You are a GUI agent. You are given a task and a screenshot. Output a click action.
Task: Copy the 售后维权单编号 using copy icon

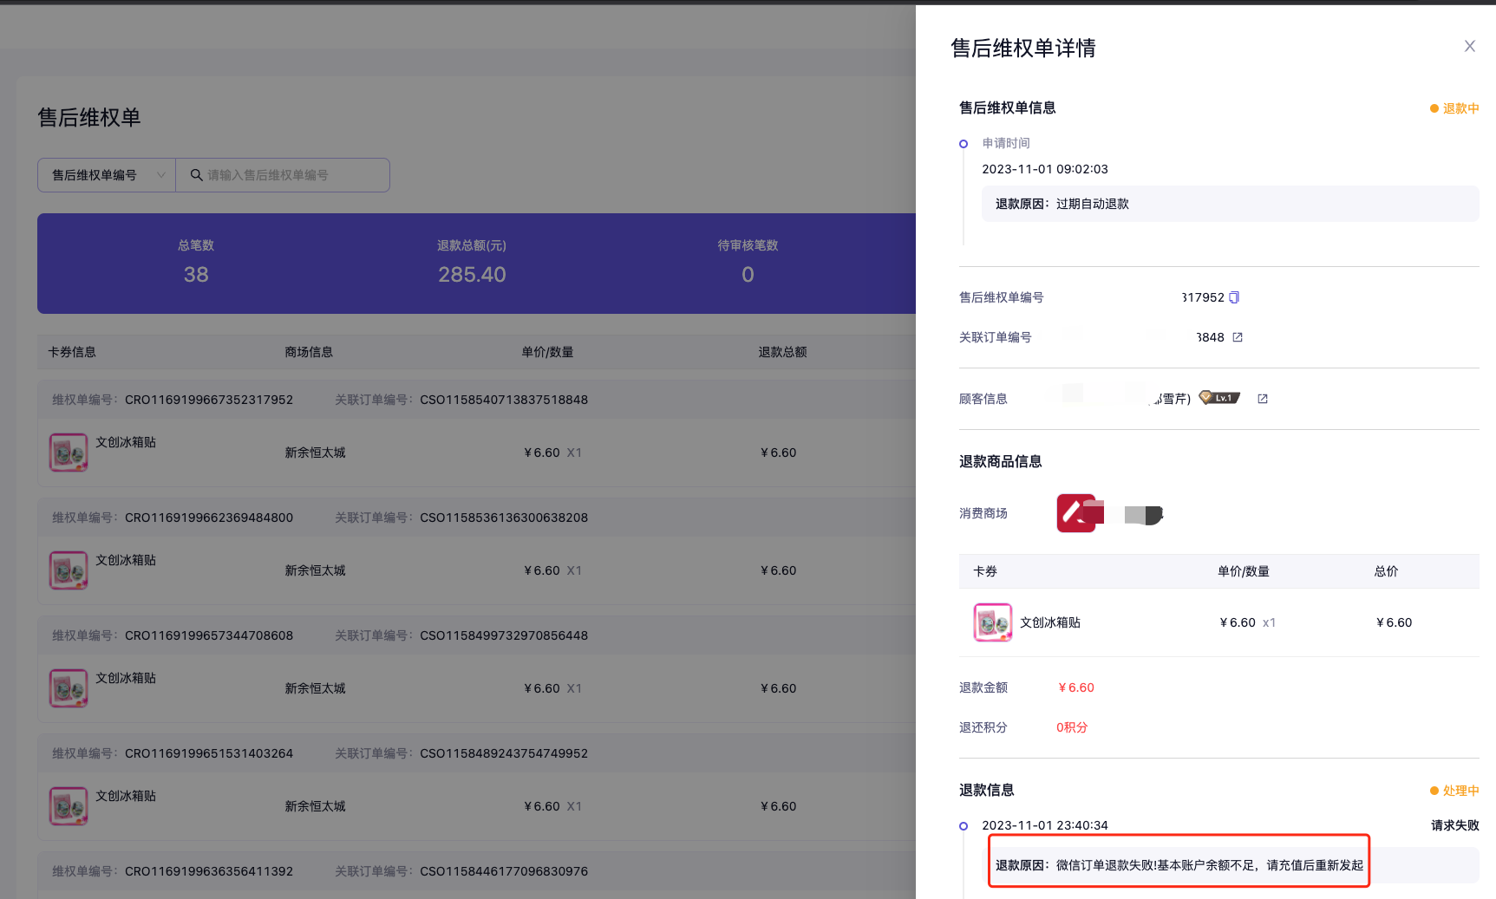tap(1234, 297)
